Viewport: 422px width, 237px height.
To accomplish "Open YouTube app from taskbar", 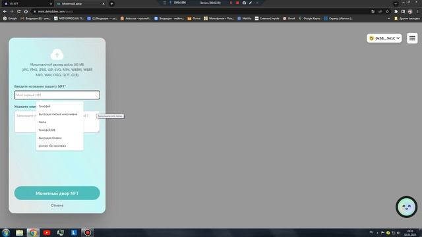I will click(x=47, y=232).
